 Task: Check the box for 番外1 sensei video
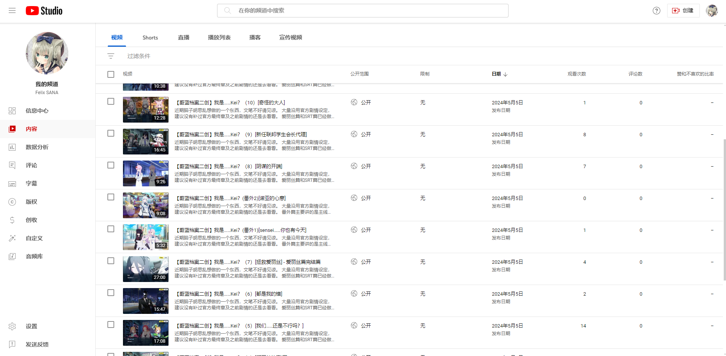click(x=111, y=229)
